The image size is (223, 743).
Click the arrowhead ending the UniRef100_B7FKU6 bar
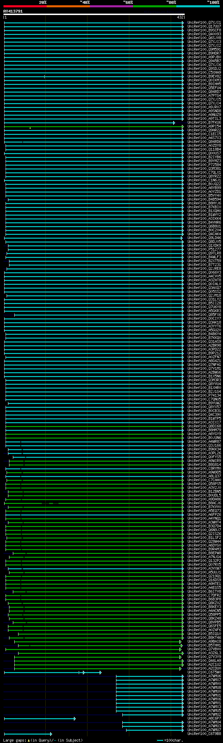174,123
